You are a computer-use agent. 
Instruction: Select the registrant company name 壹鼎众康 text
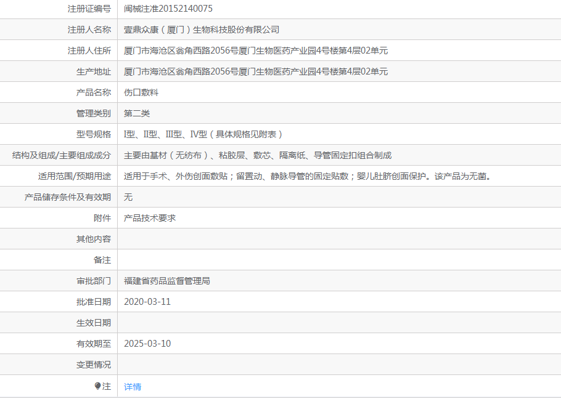point(202,30)
